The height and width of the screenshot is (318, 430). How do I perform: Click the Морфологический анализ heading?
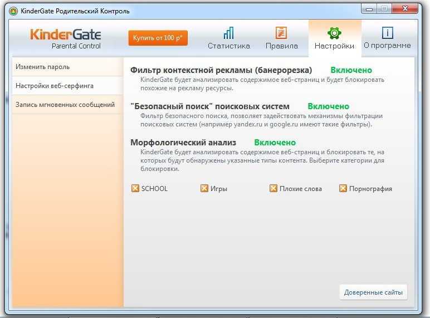tap(183, 143)
